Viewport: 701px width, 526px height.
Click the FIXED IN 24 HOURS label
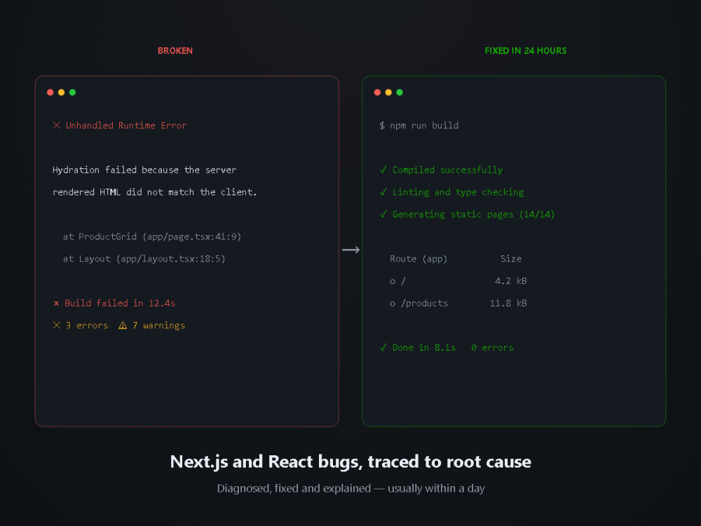click(x=526, y=50)
